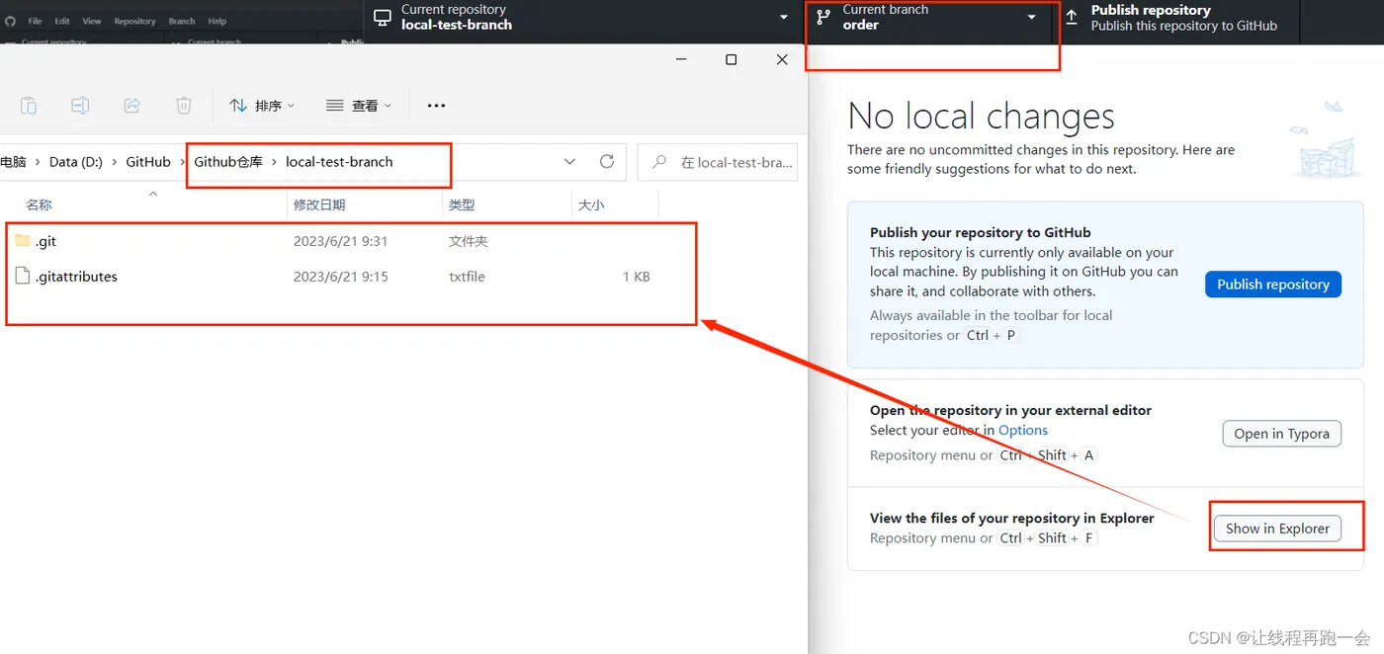The image size is (1384, 654).
Task: Minimize the Explorer window
Action: [681, 59]
